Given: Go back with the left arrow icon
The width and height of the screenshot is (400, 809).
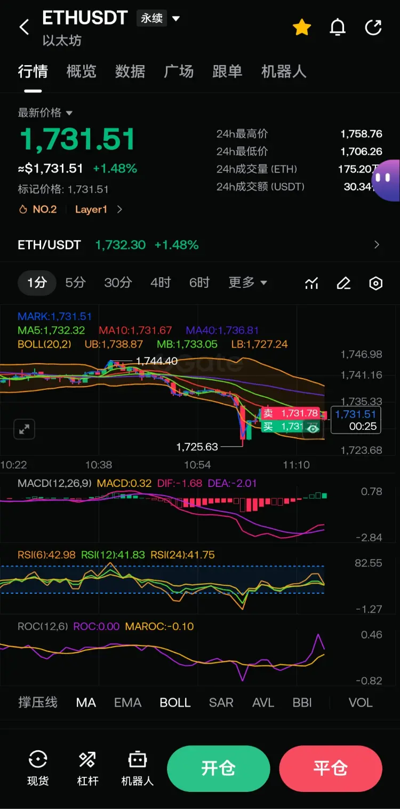Looking at the screenshot, I should click(25, 27).
